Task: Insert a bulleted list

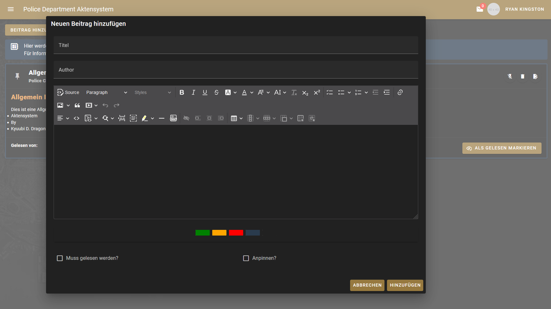Action: 341,92
